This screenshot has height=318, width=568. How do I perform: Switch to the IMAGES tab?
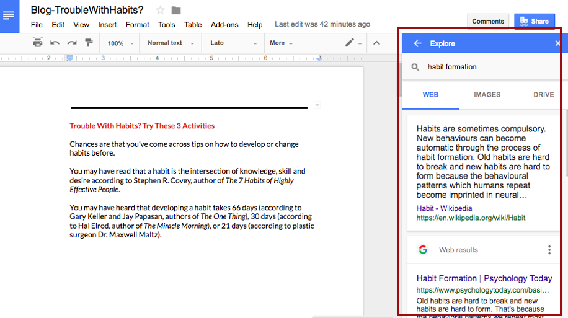point(487,94)
